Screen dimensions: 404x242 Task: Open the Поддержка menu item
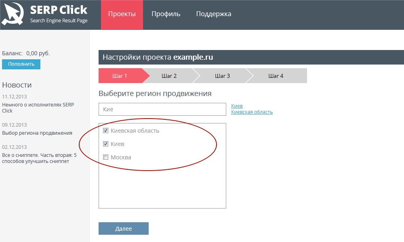(x=214, y=15)
